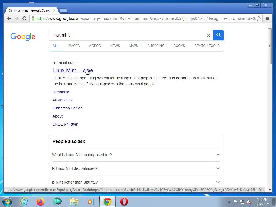The height and width of the screenshot is (207, 276).
Task: Select the ALL results tab
Action: (x=56, y=46)
